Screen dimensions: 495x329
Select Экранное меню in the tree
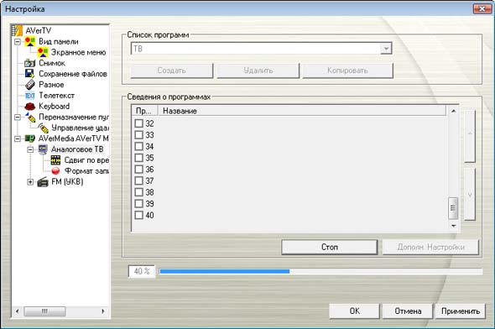click(78, 52)
